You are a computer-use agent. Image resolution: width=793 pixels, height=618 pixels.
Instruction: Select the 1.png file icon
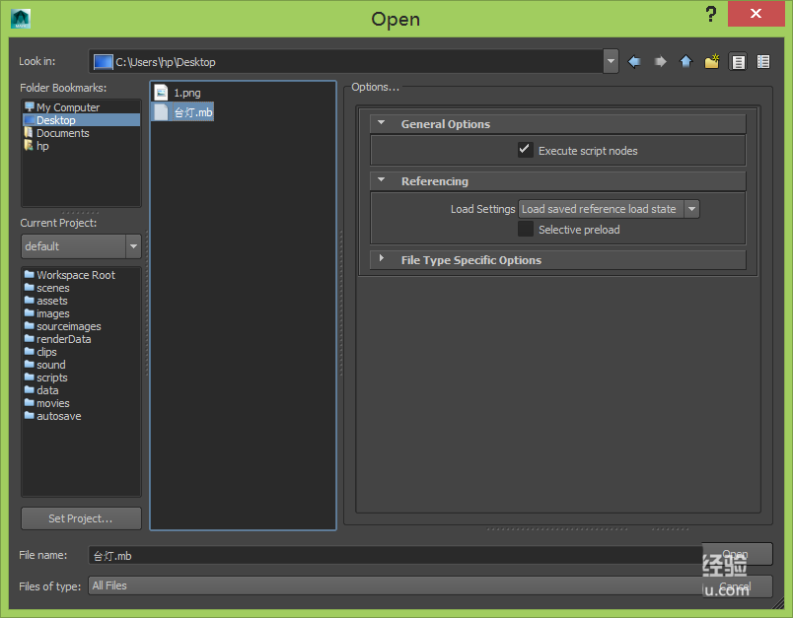coord(161,93)
